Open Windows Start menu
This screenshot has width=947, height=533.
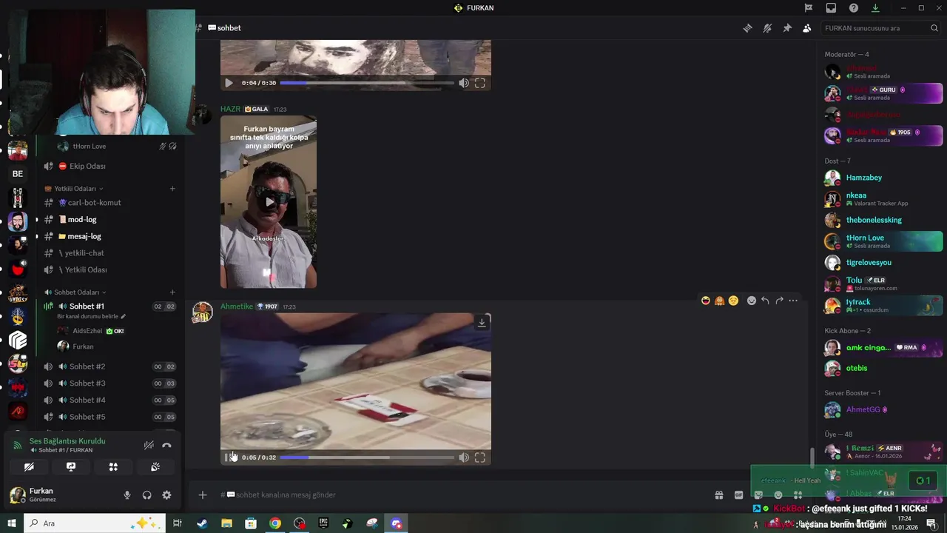(x=11, y=523)
